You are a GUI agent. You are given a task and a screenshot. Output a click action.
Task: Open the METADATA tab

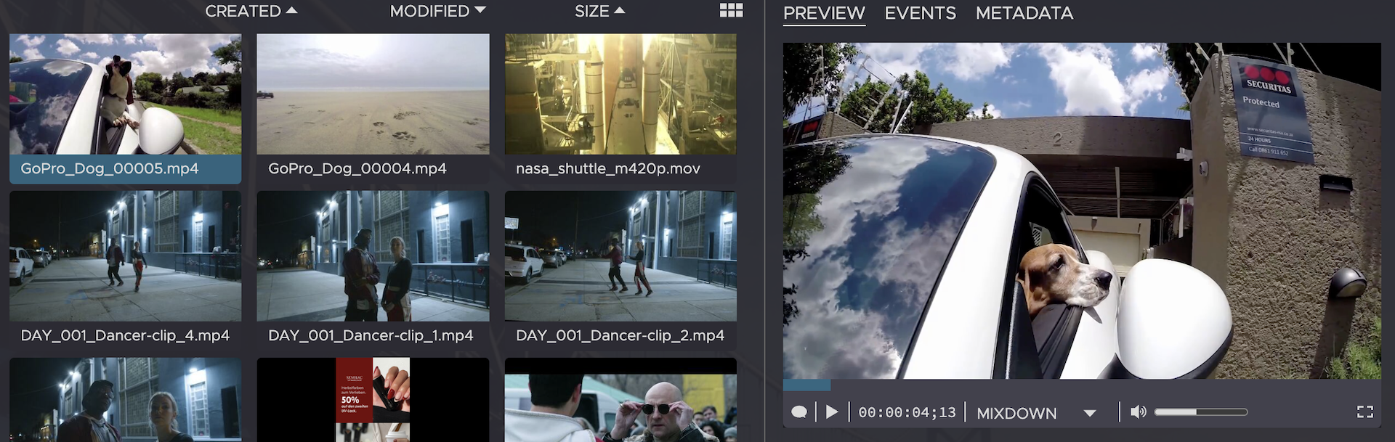tap(1024, 13)
